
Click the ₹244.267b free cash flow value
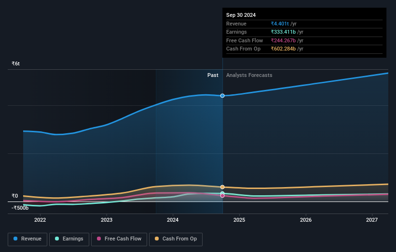tap(283, 40)
